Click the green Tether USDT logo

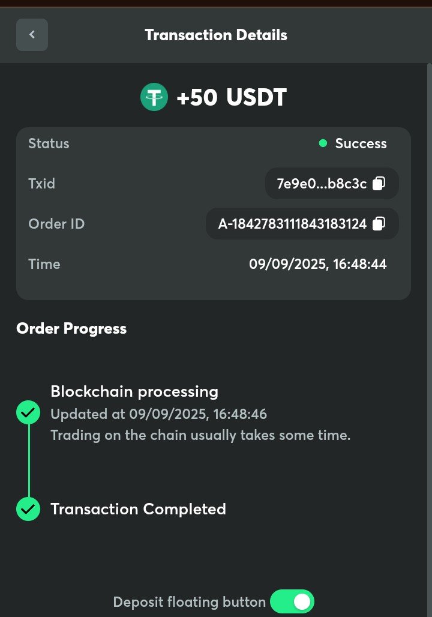[154, 97]
